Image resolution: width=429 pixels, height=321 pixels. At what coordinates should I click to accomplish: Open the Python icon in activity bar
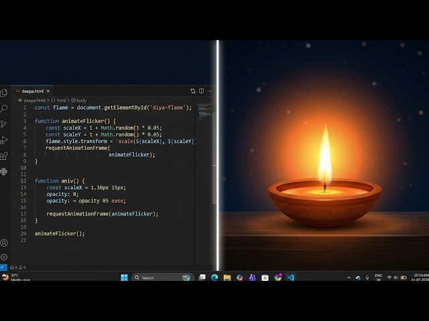(x=4, y=172)
